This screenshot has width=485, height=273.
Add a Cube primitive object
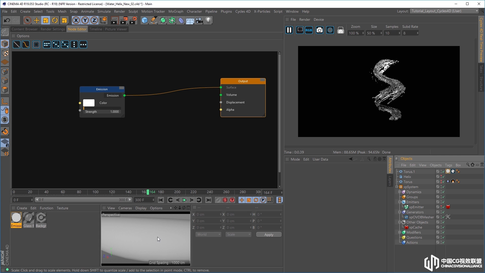pyautogui.click(x=144, y=20)
